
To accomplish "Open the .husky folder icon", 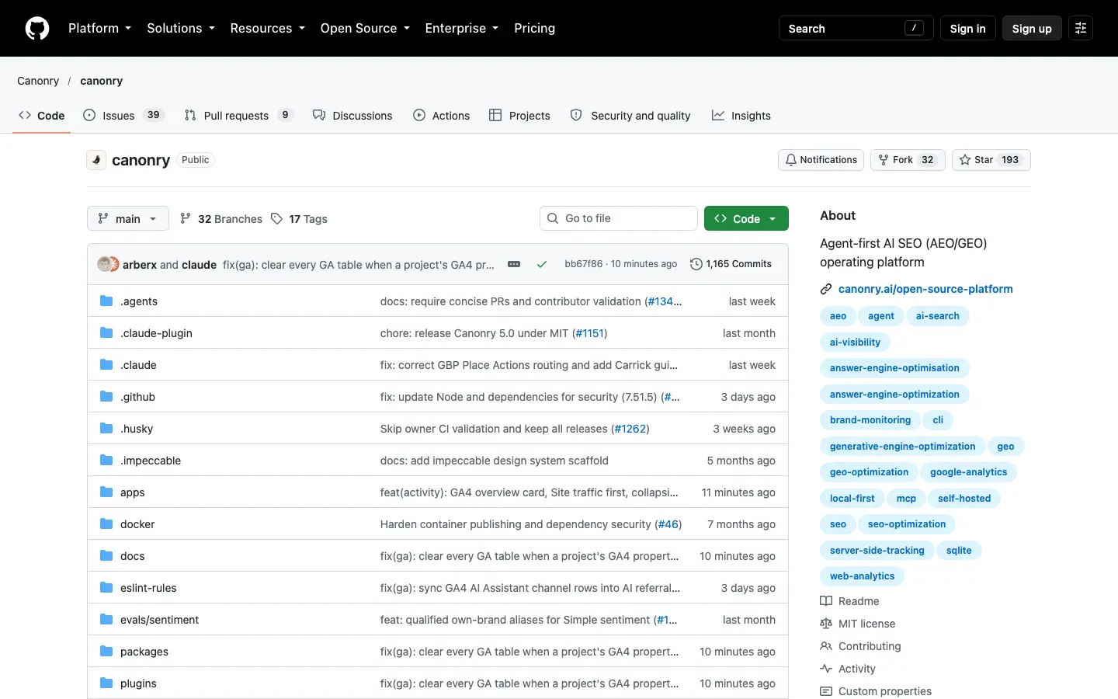I will 106,429.
